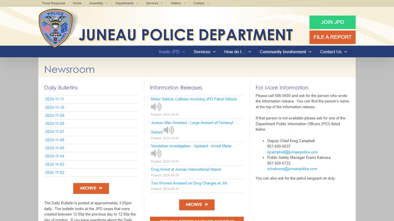This screenshot has width=394, height=221.
Task: Open the 2024-11-10 daily bulletin
Action: [55, 107]
